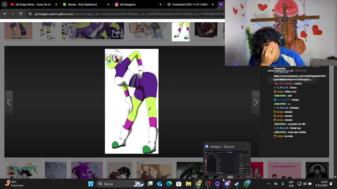Image resolution: width=337 pixels, height=189 pixels.
Task: Open the purple circle app on the taskbar
Action: [x=217, y=184]
